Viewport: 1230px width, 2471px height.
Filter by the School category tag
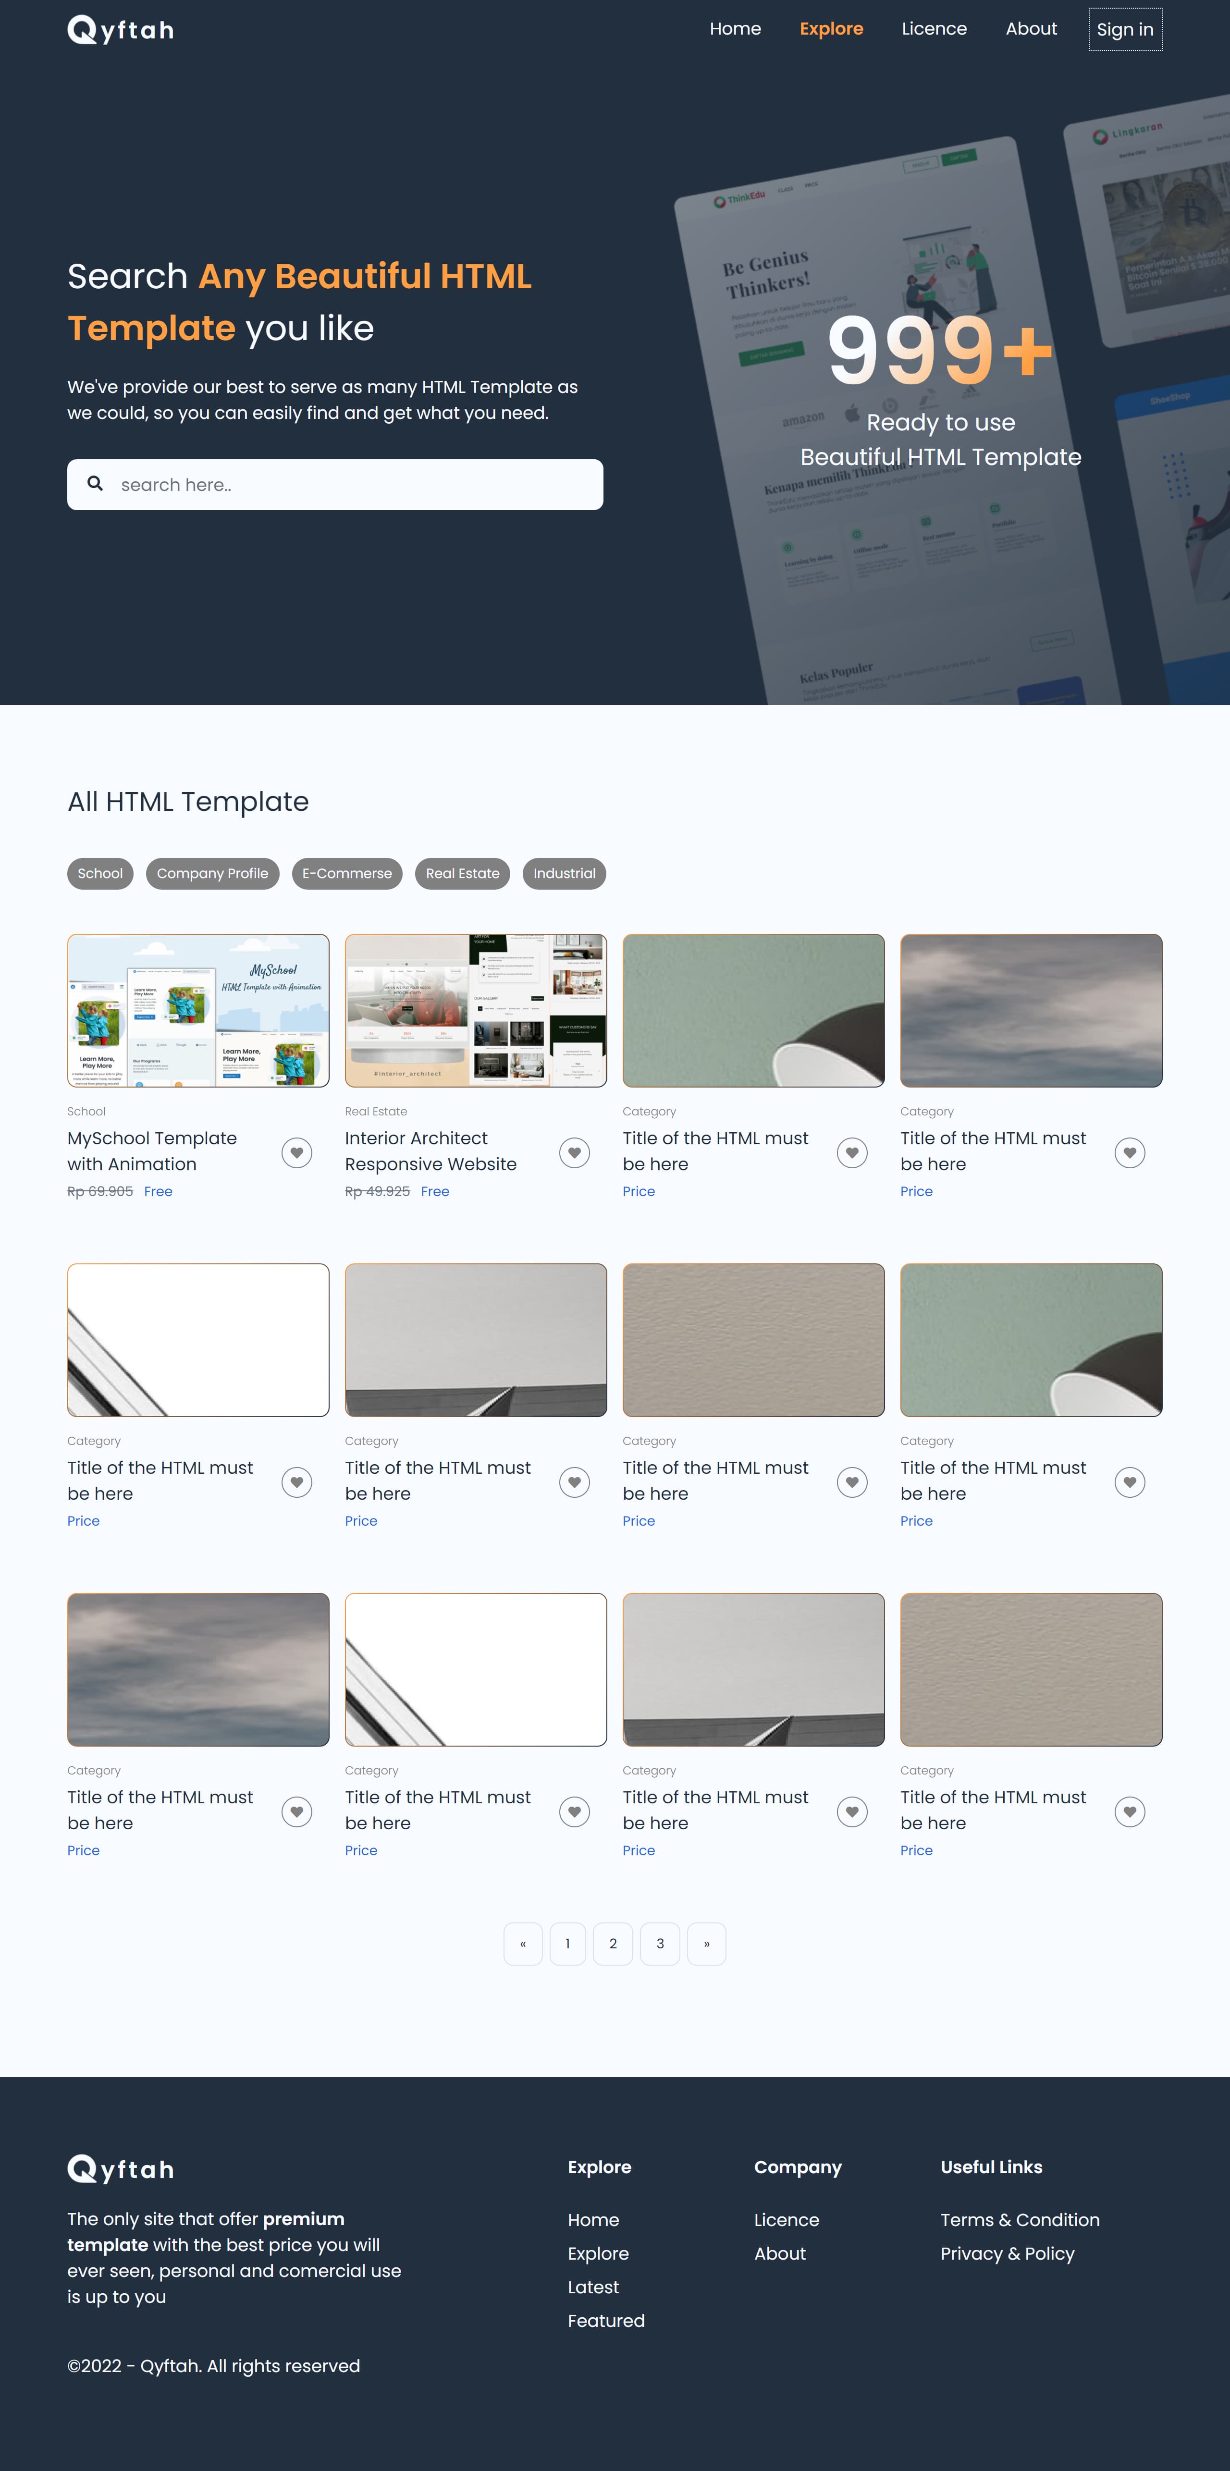[x=100, y=874]
